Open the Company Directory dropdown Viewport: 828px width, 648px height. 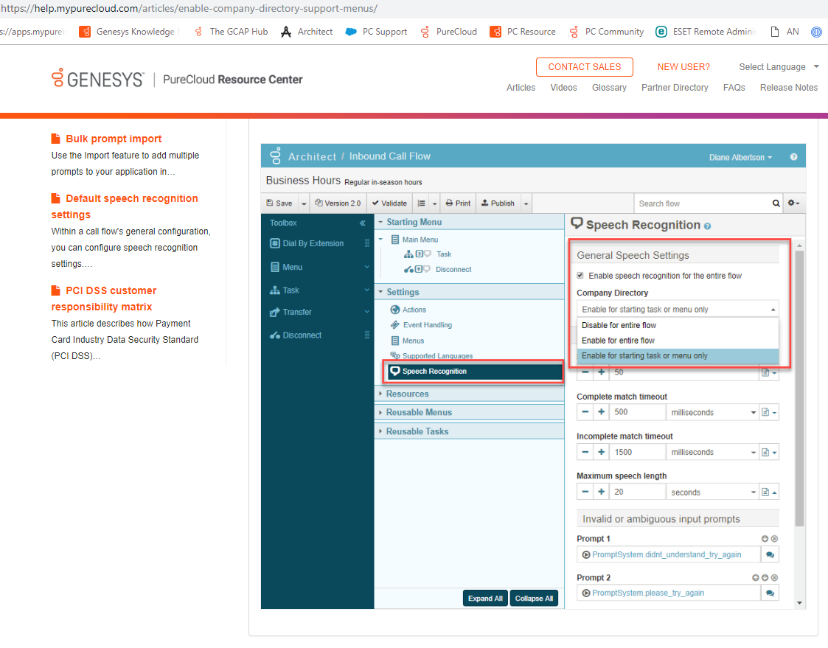678,310
